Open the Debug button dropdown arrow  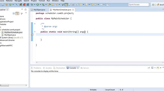pyautogui.click(x=35, y=5)
